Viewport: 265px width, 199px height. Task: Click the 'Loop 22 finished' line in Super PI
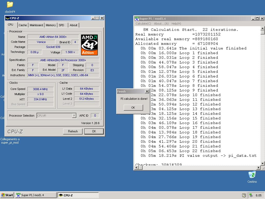(181, 151)
